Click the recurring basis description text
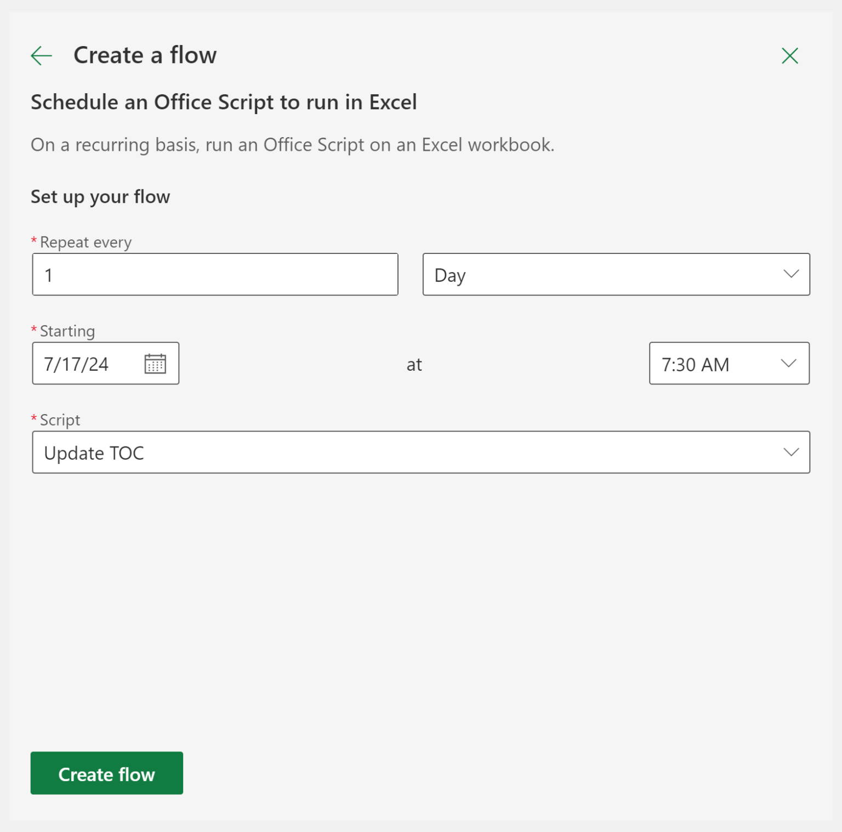The width and height of the screenshot is (842, 832). tap(292, 145)
